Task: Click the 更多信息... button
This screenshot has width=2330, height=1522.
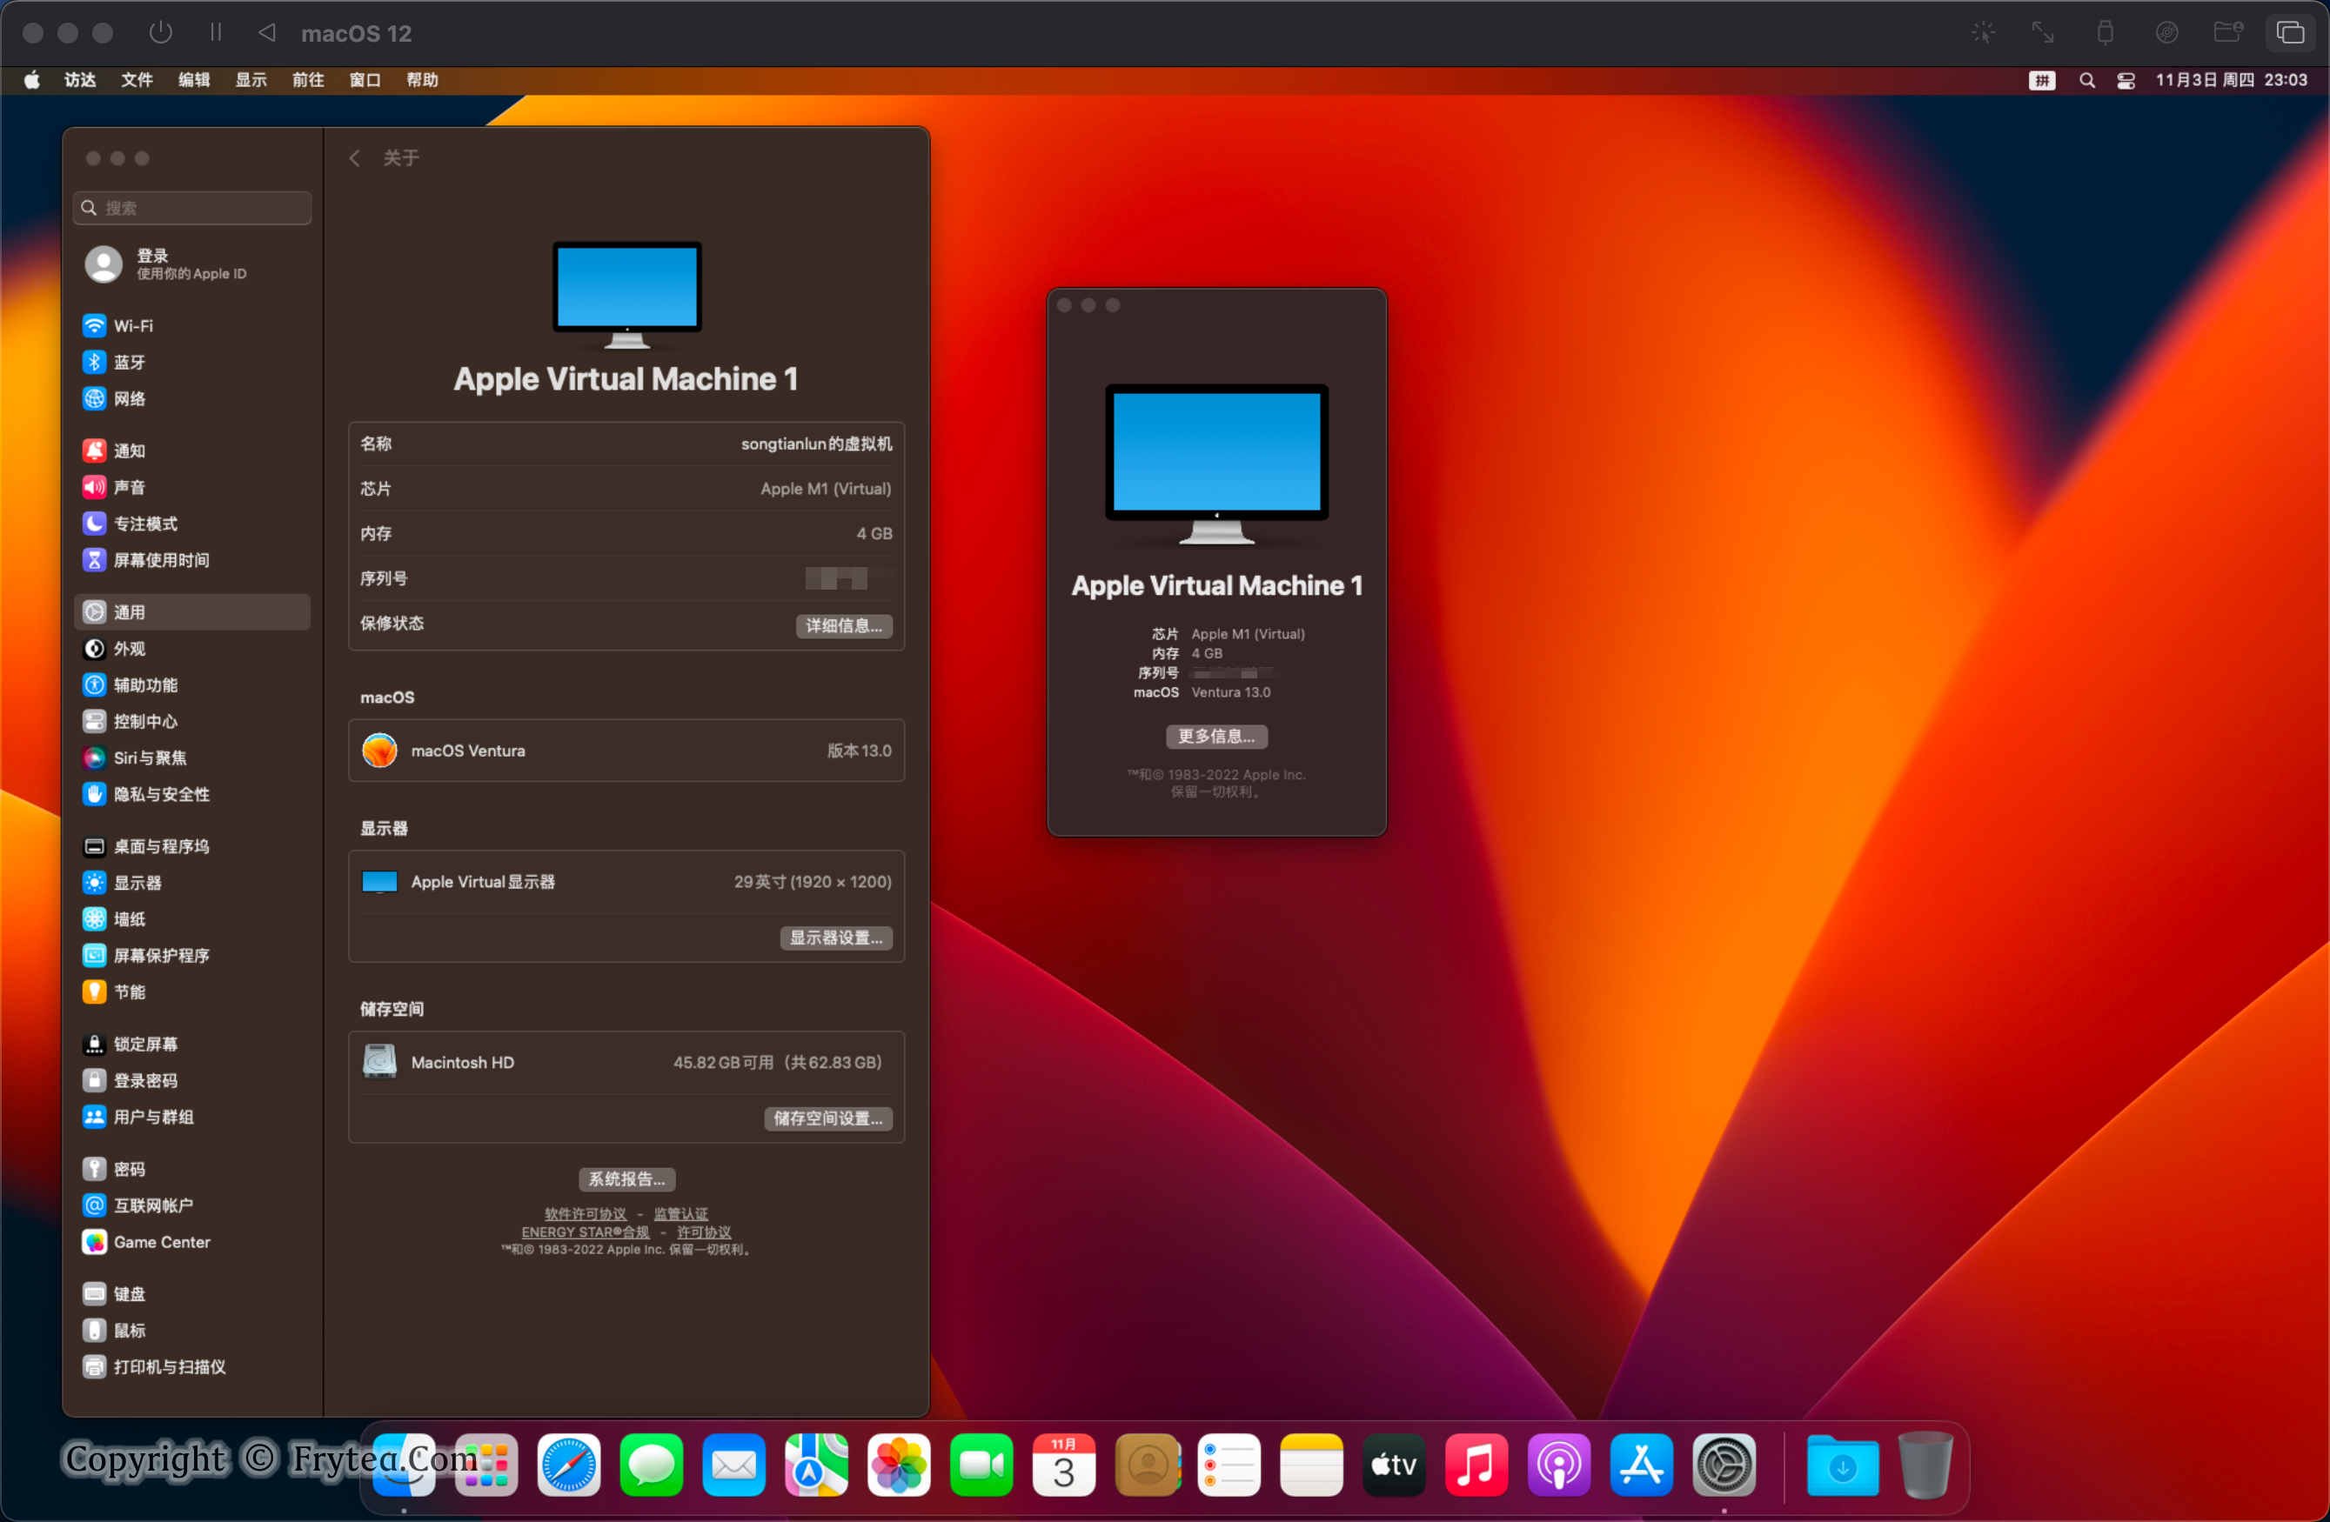Action: (x=1216, y=736)
